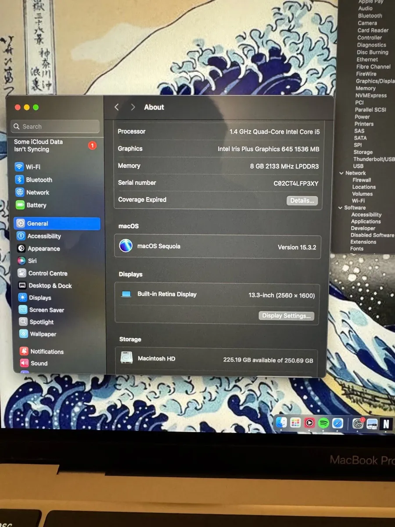395x527 pixels.
Task: Select Printers in System Information list
Action: click(x=364, y=124)
